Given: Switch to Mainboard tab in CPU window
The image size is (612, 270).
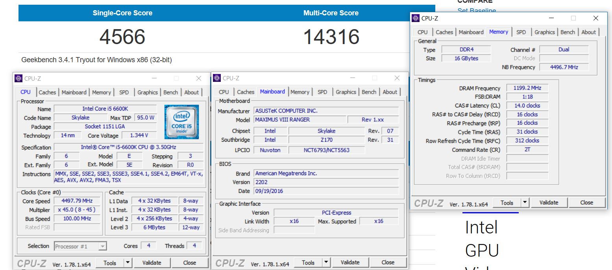Looking at the screenshot, I should click(74, 92).
